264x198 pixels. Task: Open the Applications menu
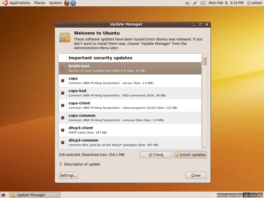[20, 3]
